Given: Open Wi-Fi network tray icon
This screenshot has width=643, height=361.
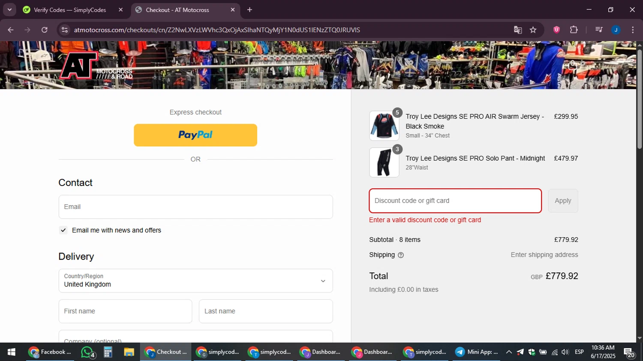Looking at the screenshot, I should (555, 352).
